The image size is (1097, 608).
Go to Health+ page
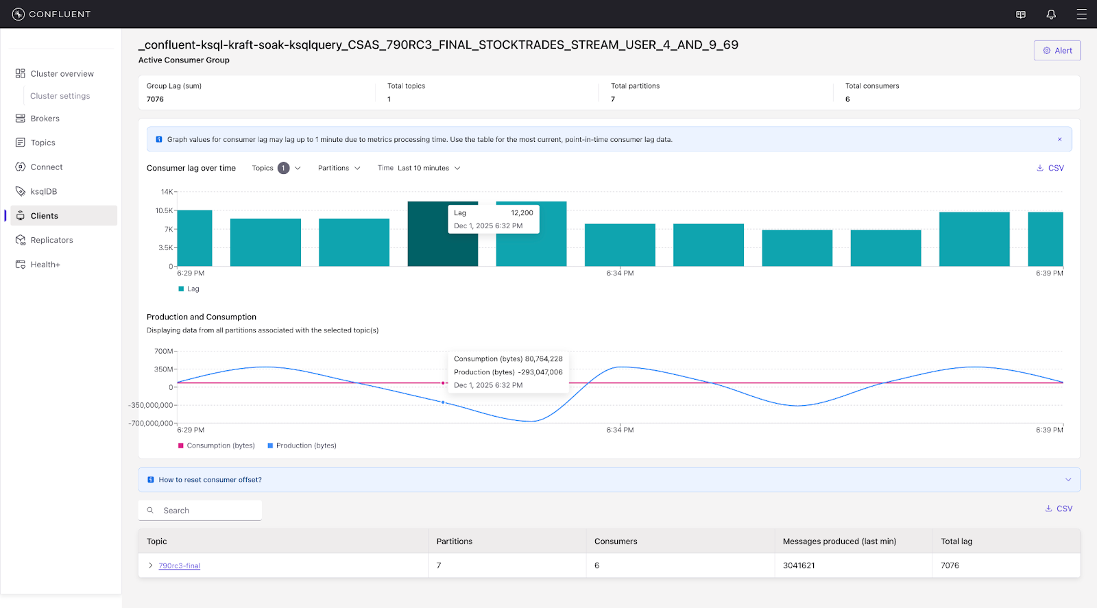pyautogui.click(x=45, y=265)
